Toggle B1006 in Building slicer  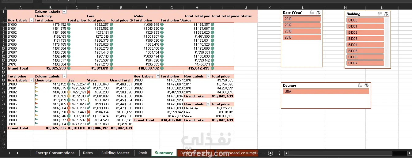pos(365,57)
